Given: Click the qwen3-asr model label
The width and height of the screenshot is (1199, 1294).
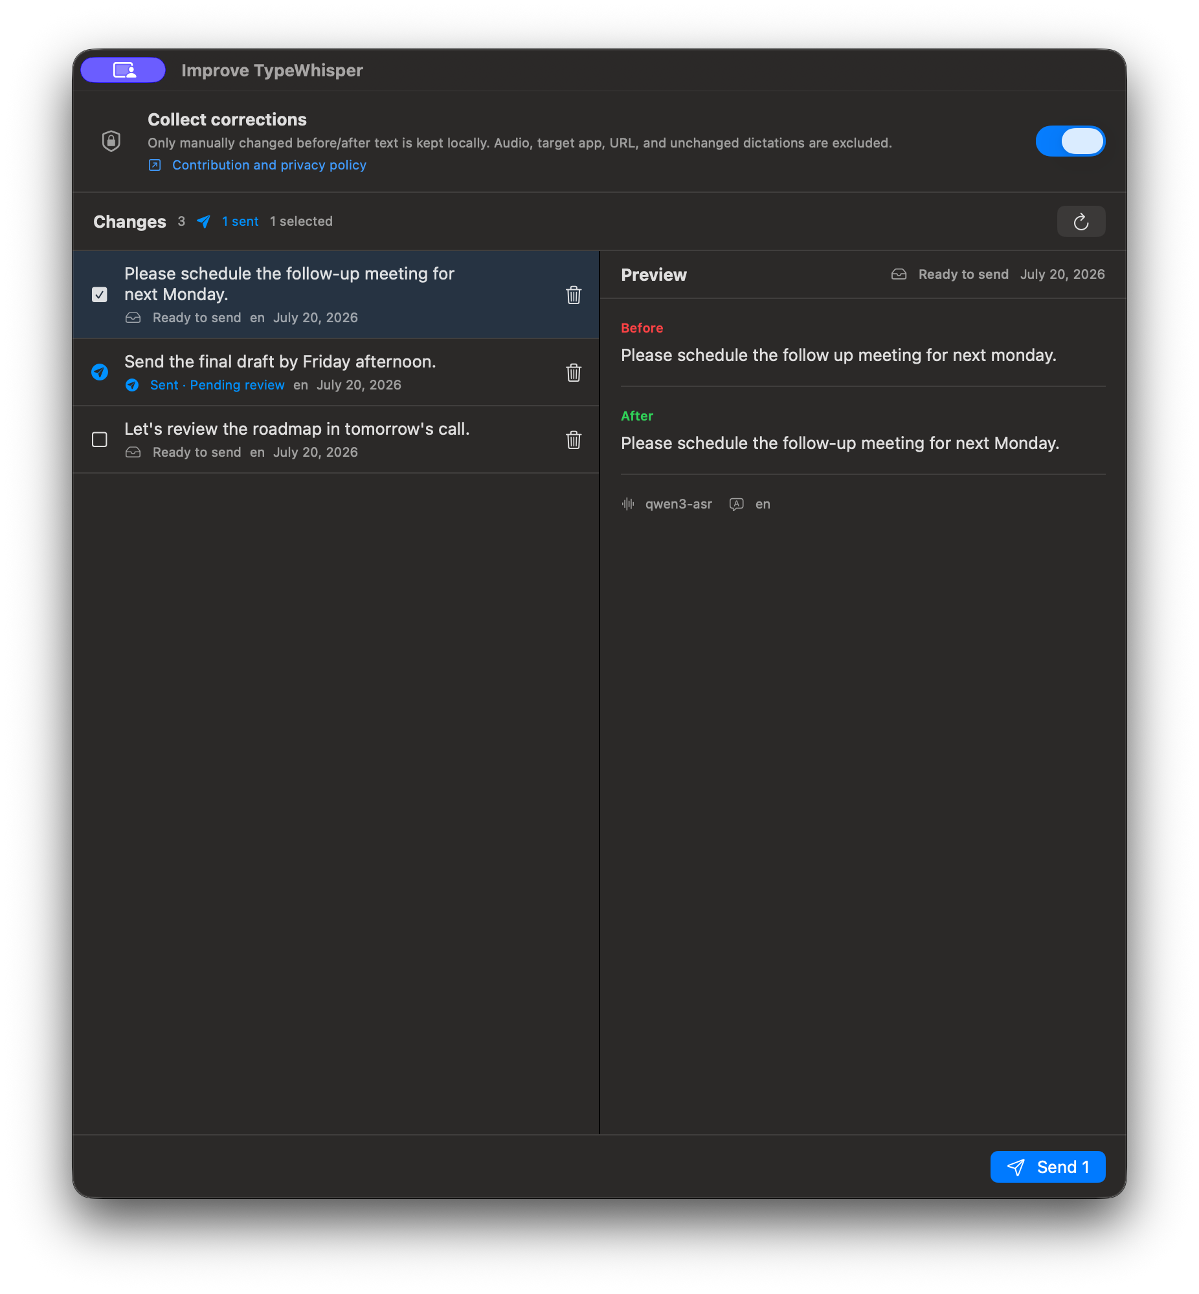Looking at the screenshot, I should click(x=678, y=504).
